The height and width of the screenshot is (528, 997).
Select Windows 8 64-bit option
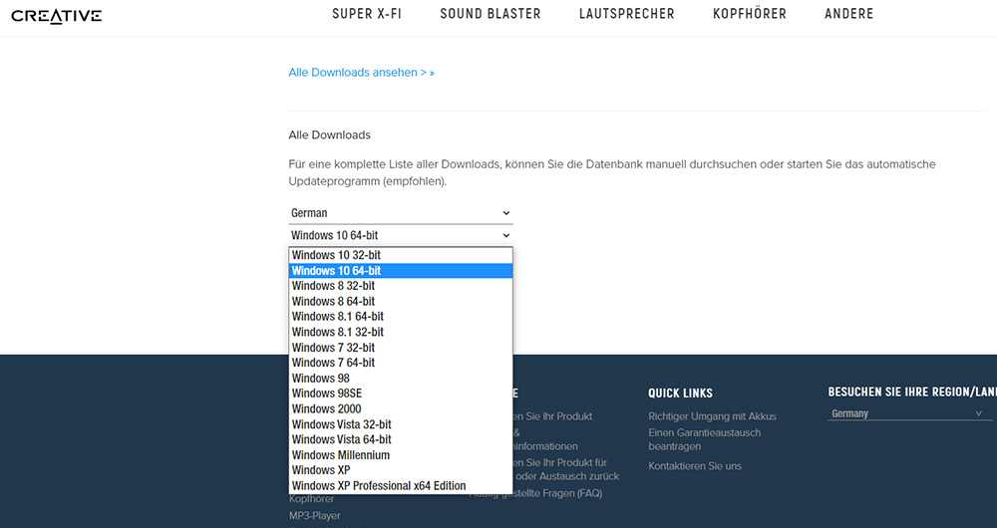[x=333, y=301]
